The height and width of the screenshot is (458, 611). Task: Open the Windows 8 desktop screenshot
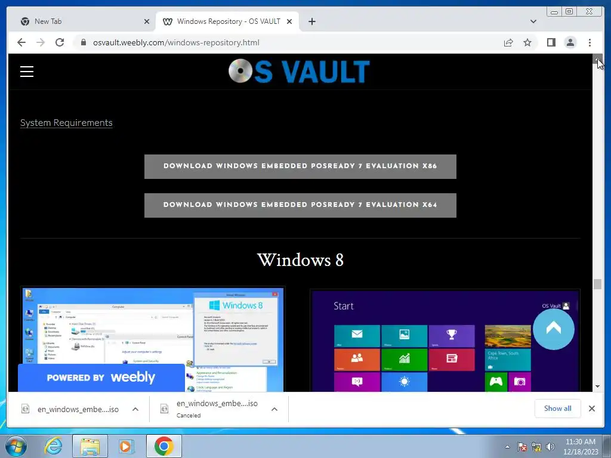152,339
